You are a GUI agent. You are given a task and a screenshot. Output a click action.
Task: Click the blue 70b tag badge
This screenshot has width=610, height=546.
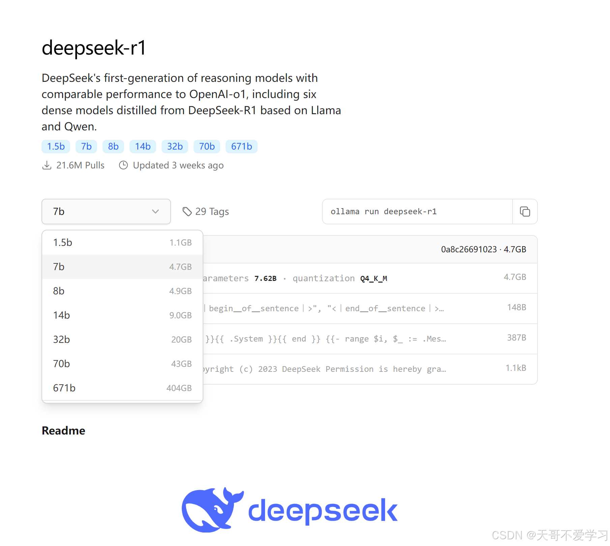pos(207,147)
